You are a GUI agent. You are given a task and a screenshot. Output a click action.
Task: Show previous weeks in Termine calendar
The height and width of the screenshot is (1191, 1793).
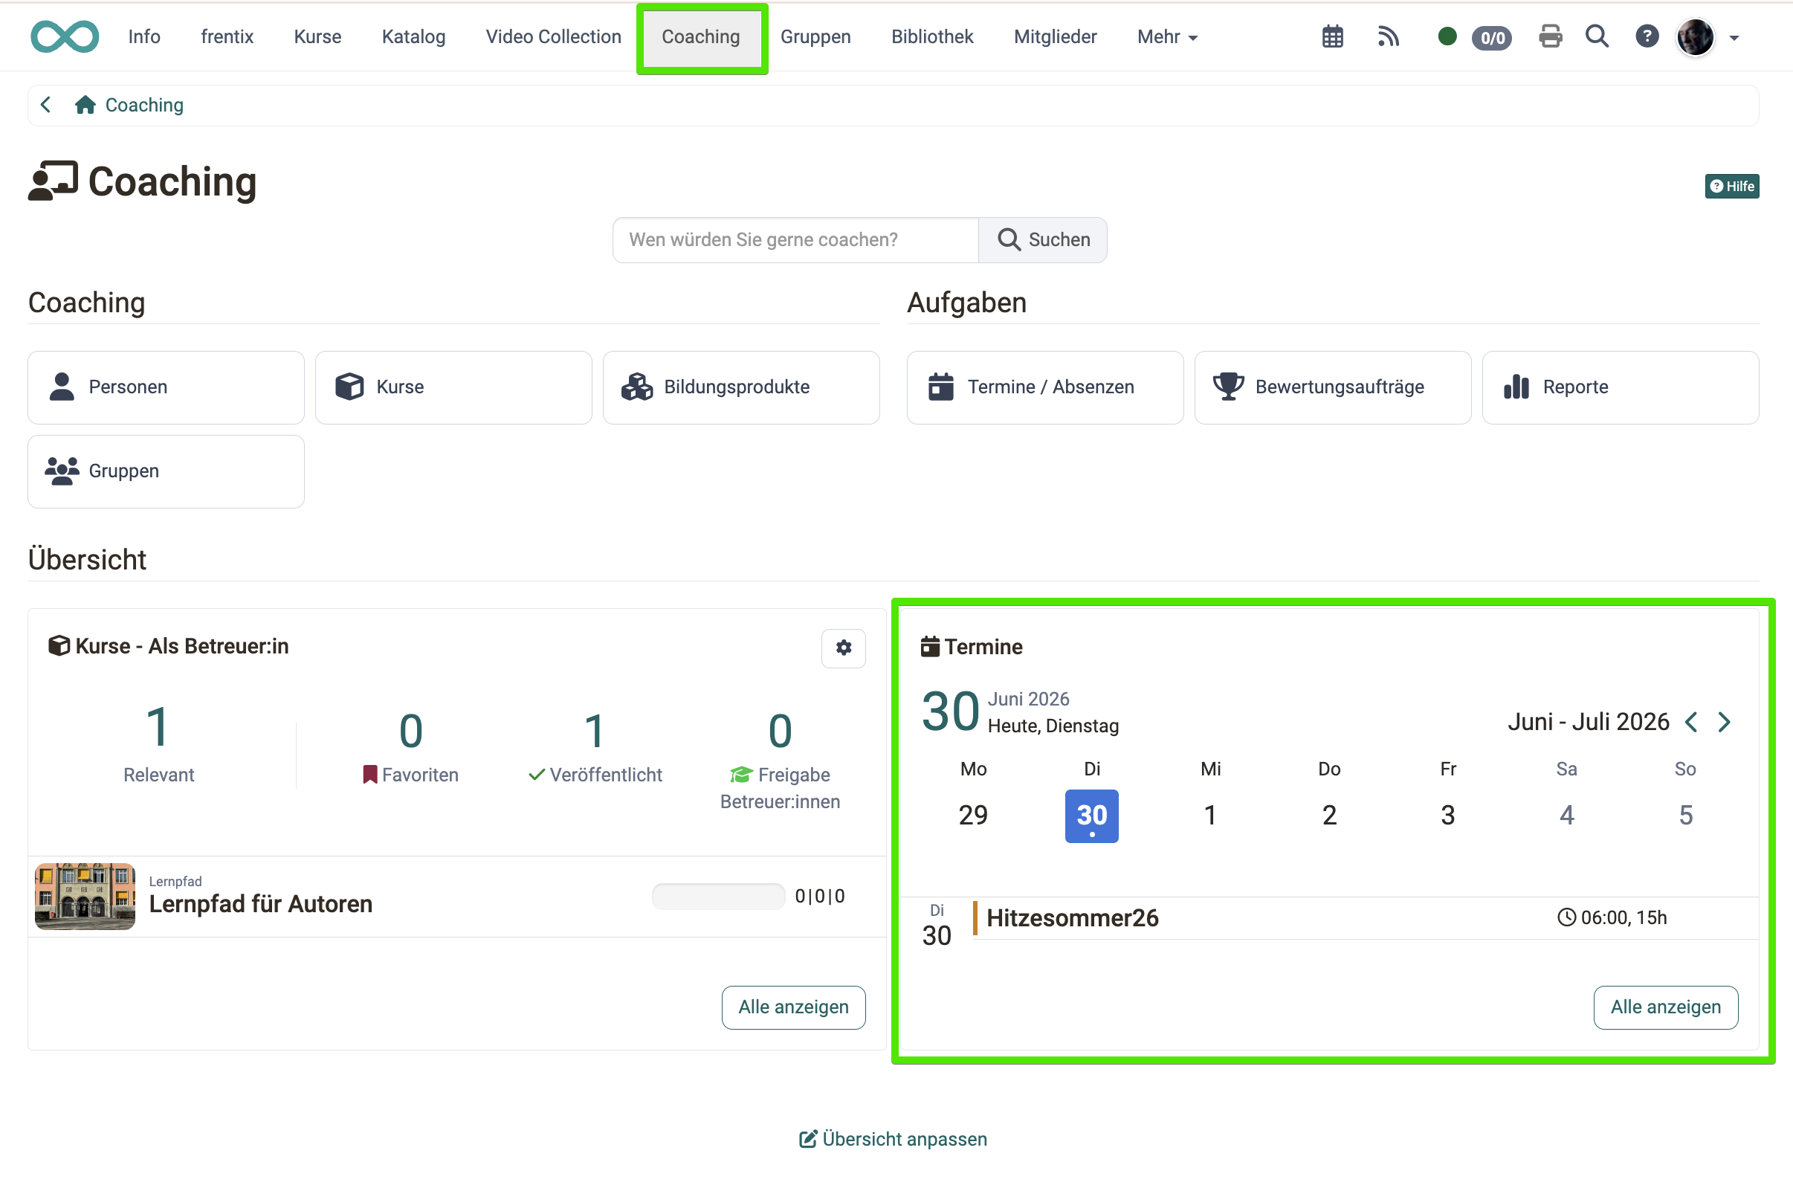1691,722
